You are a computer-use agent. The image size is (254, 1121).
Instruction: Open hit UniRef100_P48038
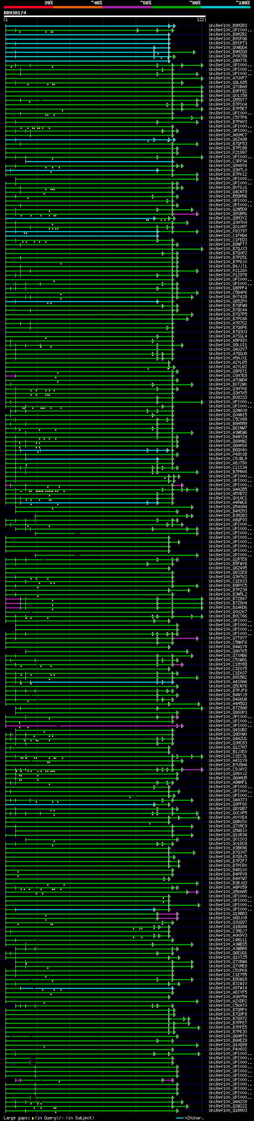pyautogui.click(x=228, y=454)
